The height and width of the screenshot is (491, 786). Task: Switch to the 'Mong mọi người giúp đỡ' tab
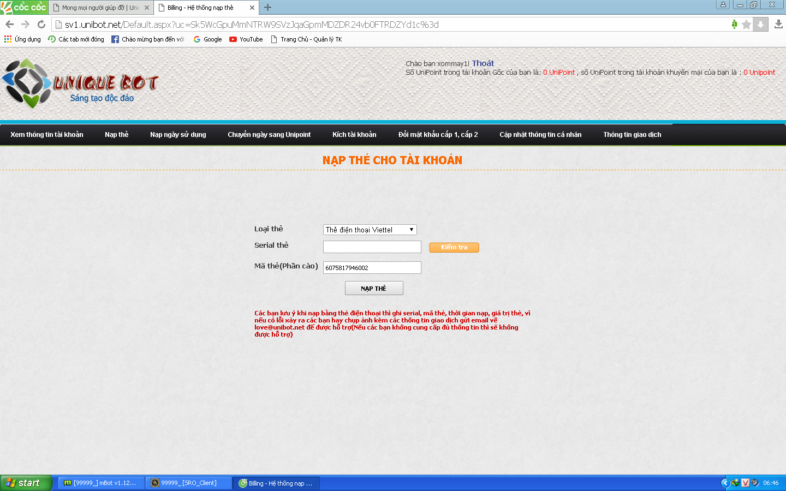[x=100, y=8]
